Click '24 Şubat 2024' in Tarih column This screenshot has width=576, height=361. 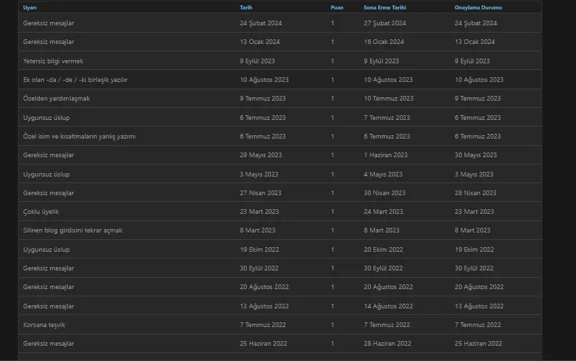tap(261, 23)
